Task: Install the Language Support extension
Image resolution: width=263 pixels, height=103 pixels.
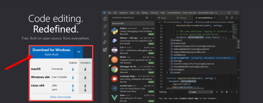Action: [151, 82]
